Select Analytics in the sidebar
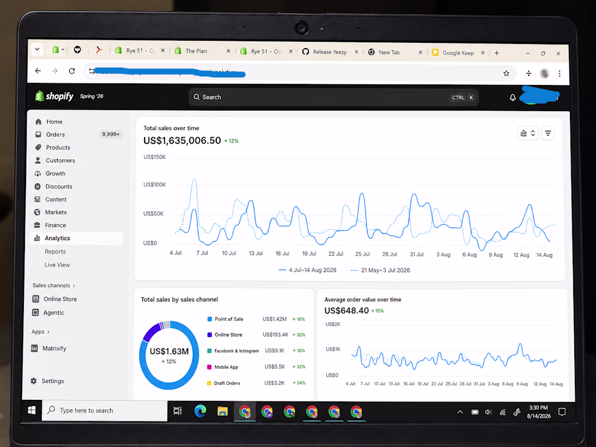Viewport: 596px width, 447px height. 76,238
